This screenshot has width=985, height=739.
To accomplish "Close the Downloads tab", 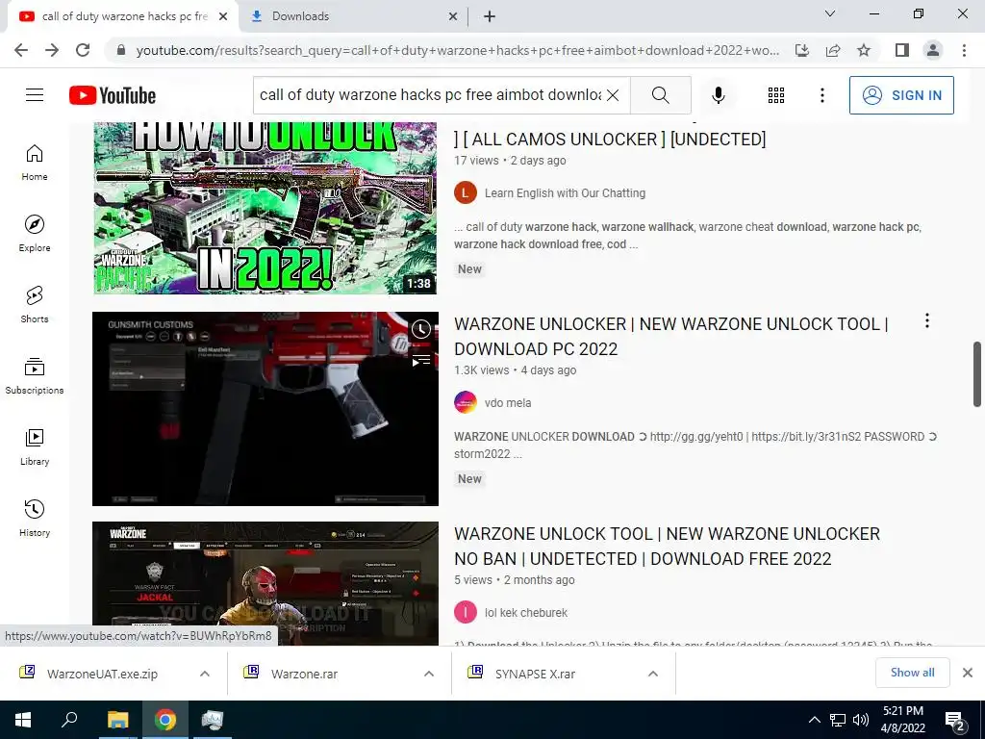I will tap(453, 17).
